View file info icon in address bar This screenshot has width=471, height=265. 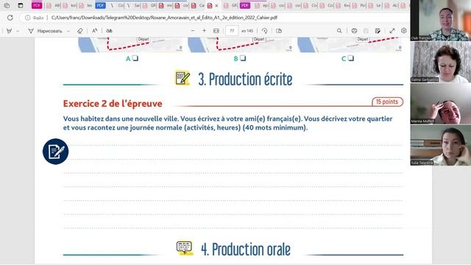click(x=28, y=18)
